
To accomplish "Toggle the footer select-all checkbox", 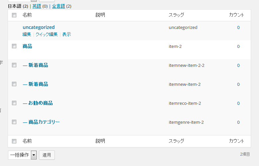I will tap(14, 141).
